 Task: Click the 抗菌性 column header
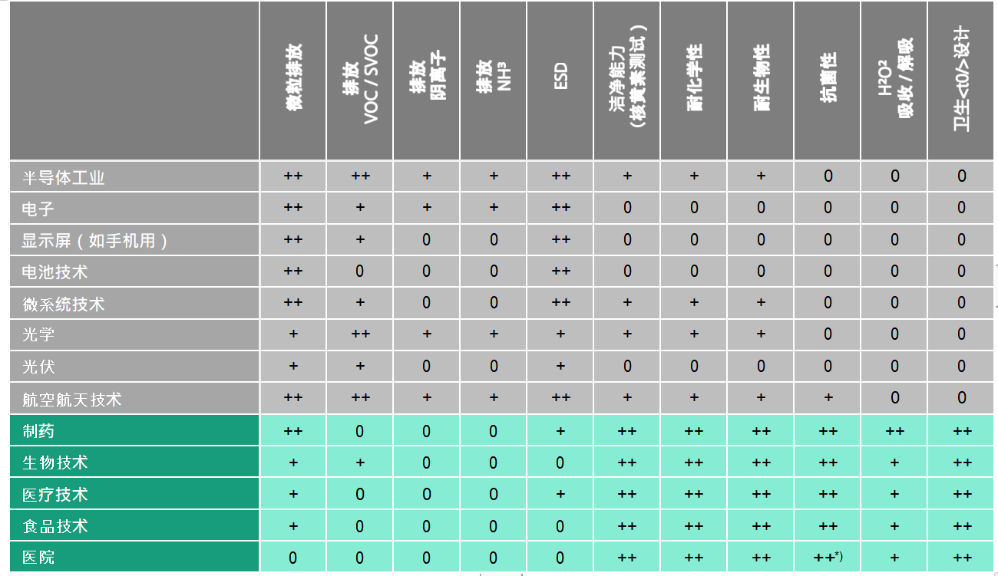tap(827, 81)
